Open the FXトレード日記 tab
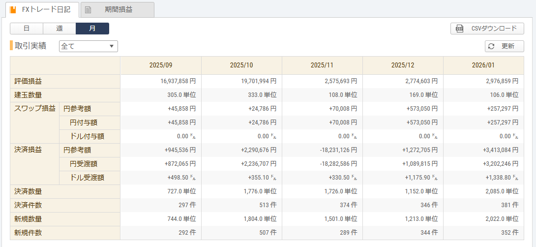Image resolution: width=536 pixels, height=247 pixels. click(46, 10)
